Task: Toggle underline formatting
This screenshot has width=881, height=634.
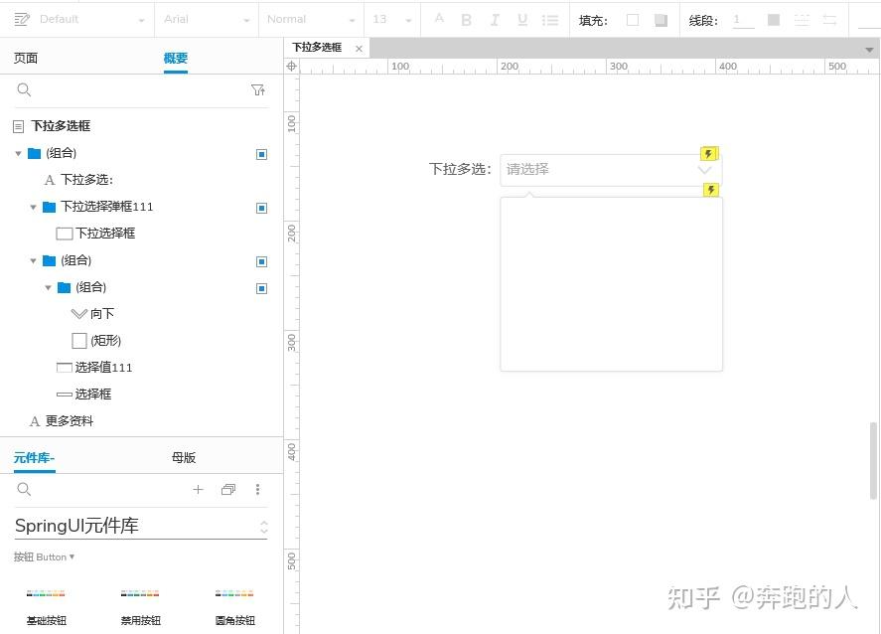Action: tap(522, 20)
